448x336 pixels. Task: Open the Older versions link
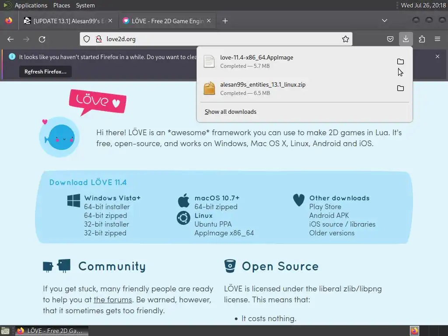click(x=332, y=233)
